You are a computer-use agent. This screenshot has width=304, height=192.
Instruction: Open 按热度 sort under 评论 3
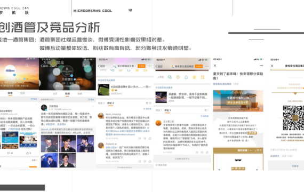pos(147,109)
